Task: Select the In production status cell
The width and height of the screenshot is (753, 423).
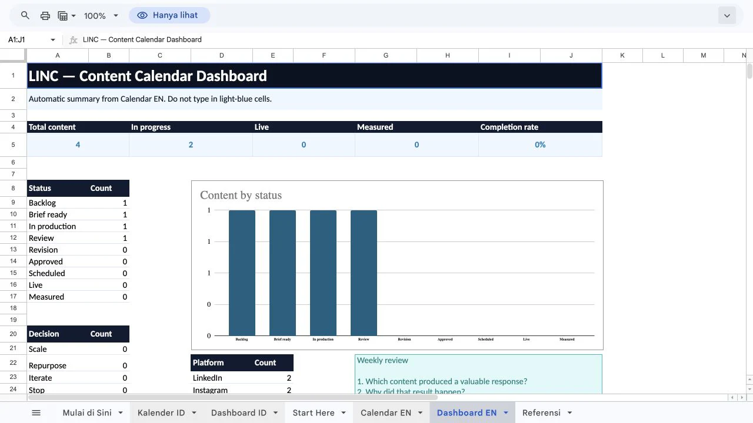Action: pyautogui.click(x=58, y=226)
